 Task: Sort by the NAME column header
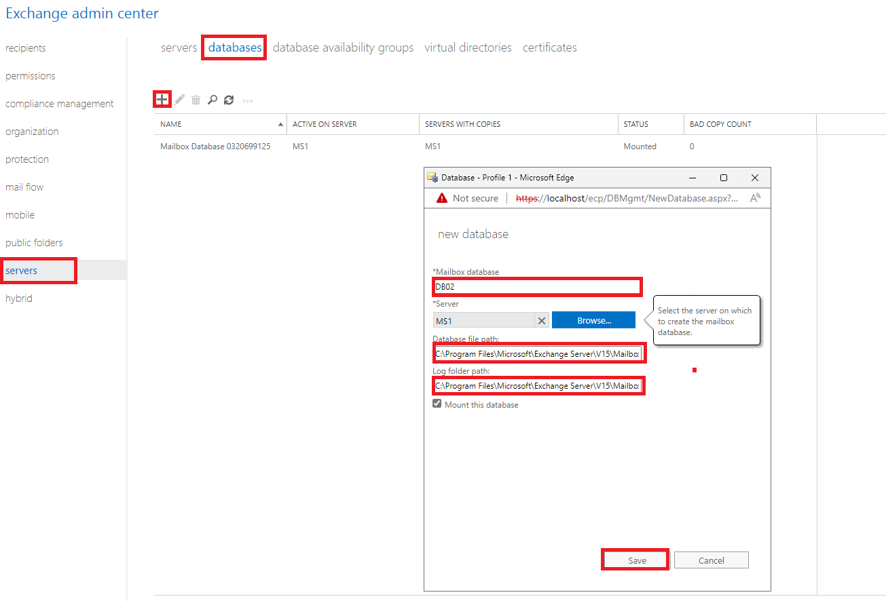[221, 124]
